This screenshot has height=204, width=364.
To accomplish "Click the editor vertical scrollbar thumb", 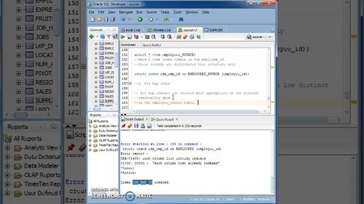I will coord(269,98).
